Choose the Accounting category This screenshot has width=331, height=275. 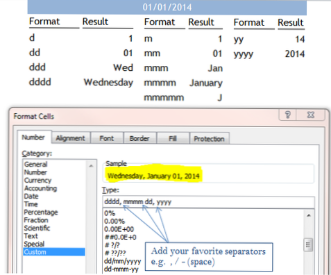(40, 188)
